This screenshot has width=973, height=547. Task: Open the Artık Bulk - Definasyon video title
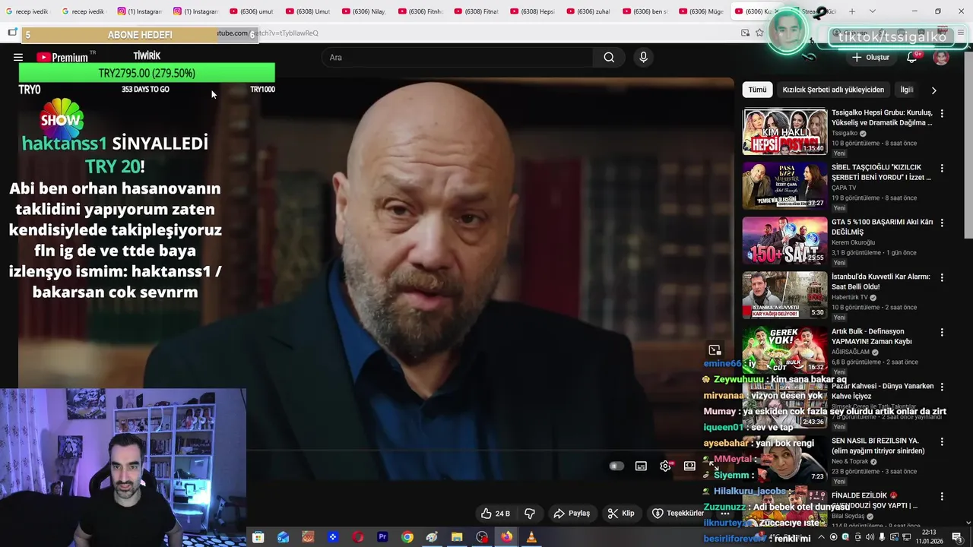click(872, 336)
